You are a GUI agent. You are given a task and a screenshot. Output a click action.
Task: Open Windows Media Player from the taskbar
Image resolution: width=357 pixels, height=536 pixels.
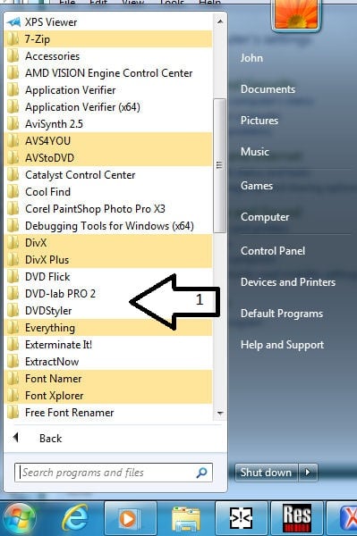pos(131,518)
